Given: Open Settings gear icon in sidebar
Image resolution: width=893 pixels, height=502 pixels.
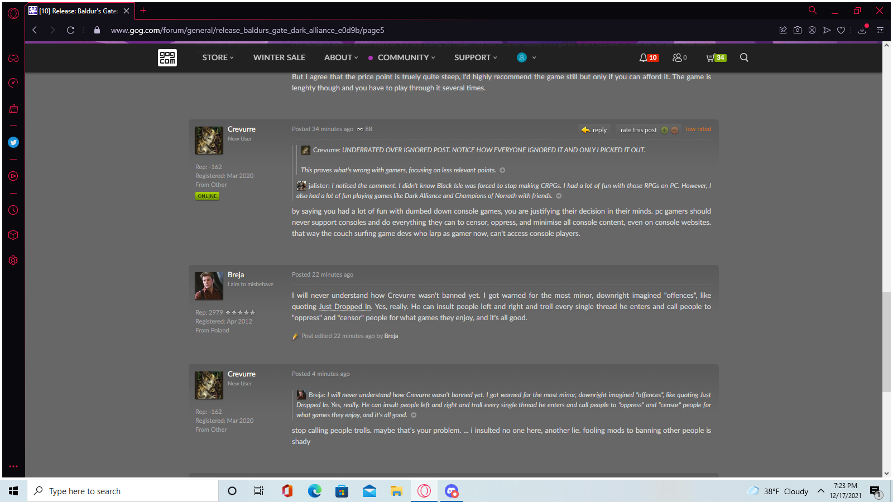Looking at the screenshot, I should (x=13, y=260).
